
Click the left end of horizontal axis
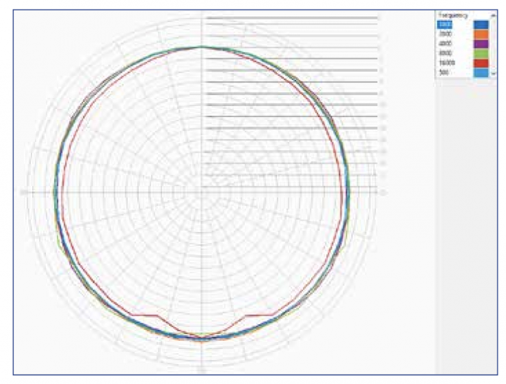coord(25,192)
